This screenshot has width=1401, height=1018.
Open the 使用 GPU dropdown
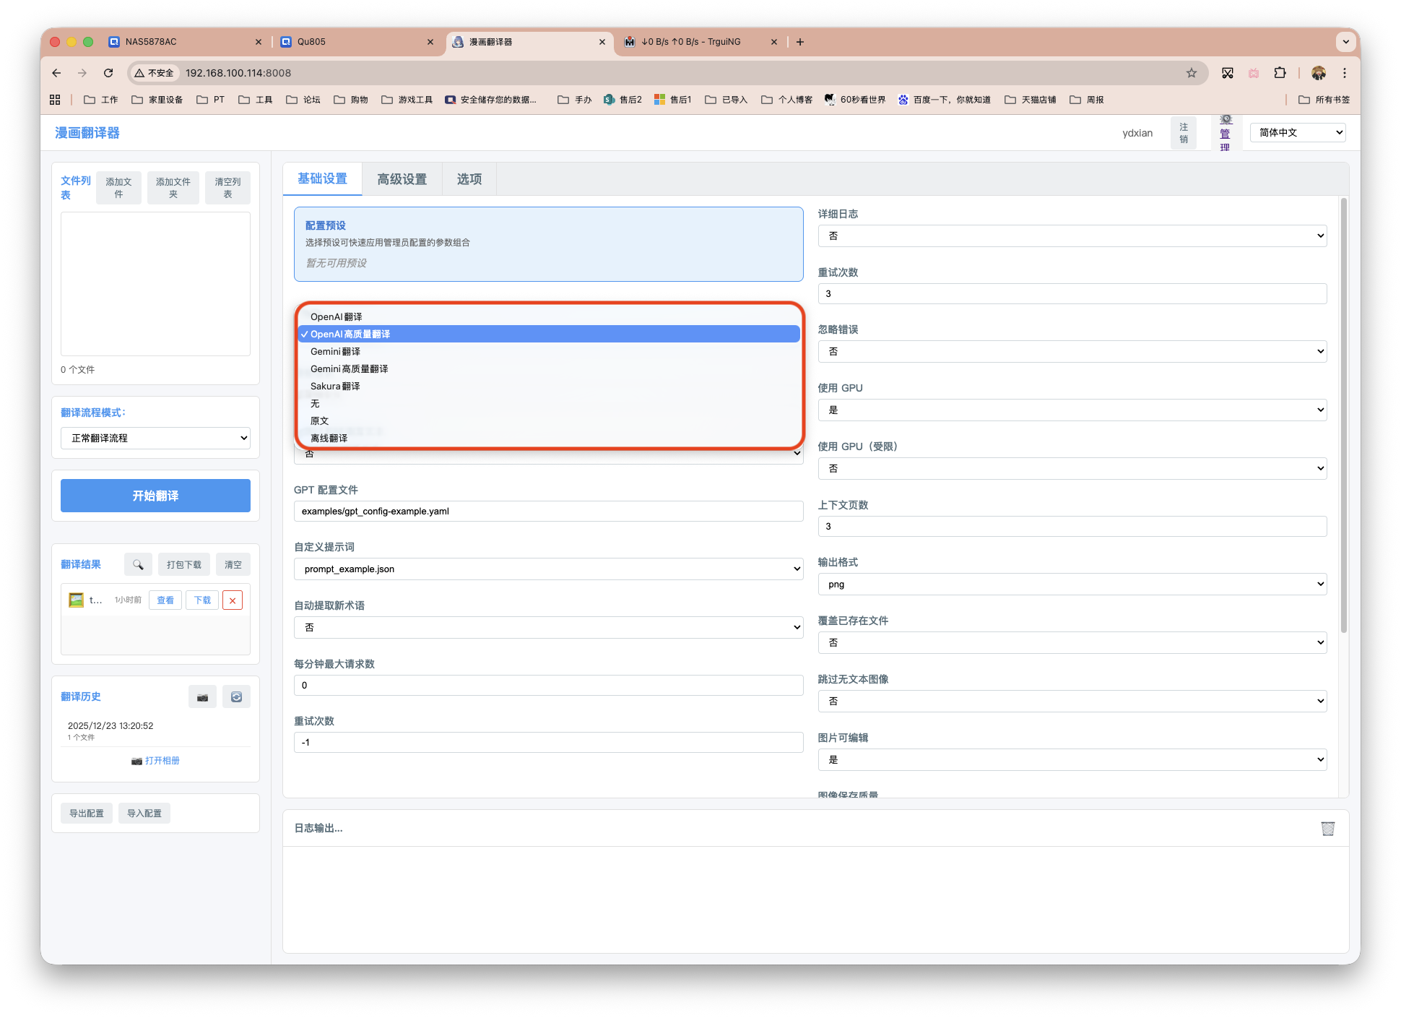point(1072,410)
